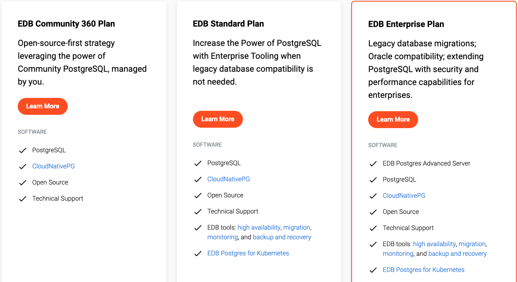This screenshot has height=282, width=518.
Task: Click the Technical Support checkmark in Community 360 Plan
Action: (23, 198)
